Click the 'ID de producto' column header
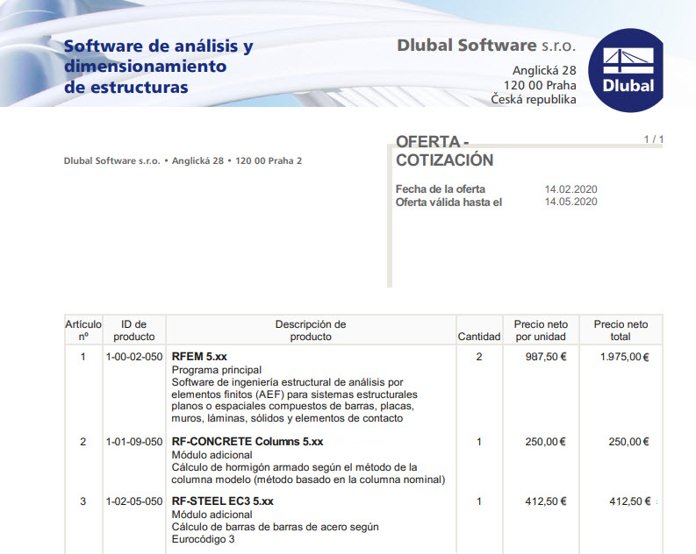The height and width of the screenshot is (554, 696). (134, 330)
